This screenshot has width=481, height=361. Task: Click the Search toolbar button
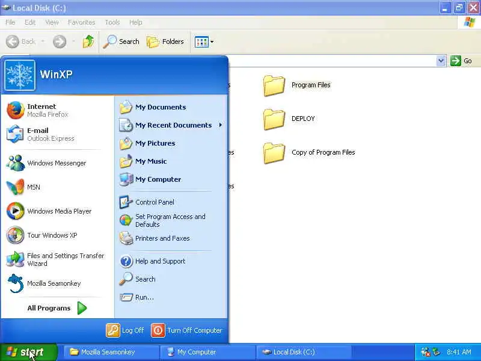click(121, 42)
